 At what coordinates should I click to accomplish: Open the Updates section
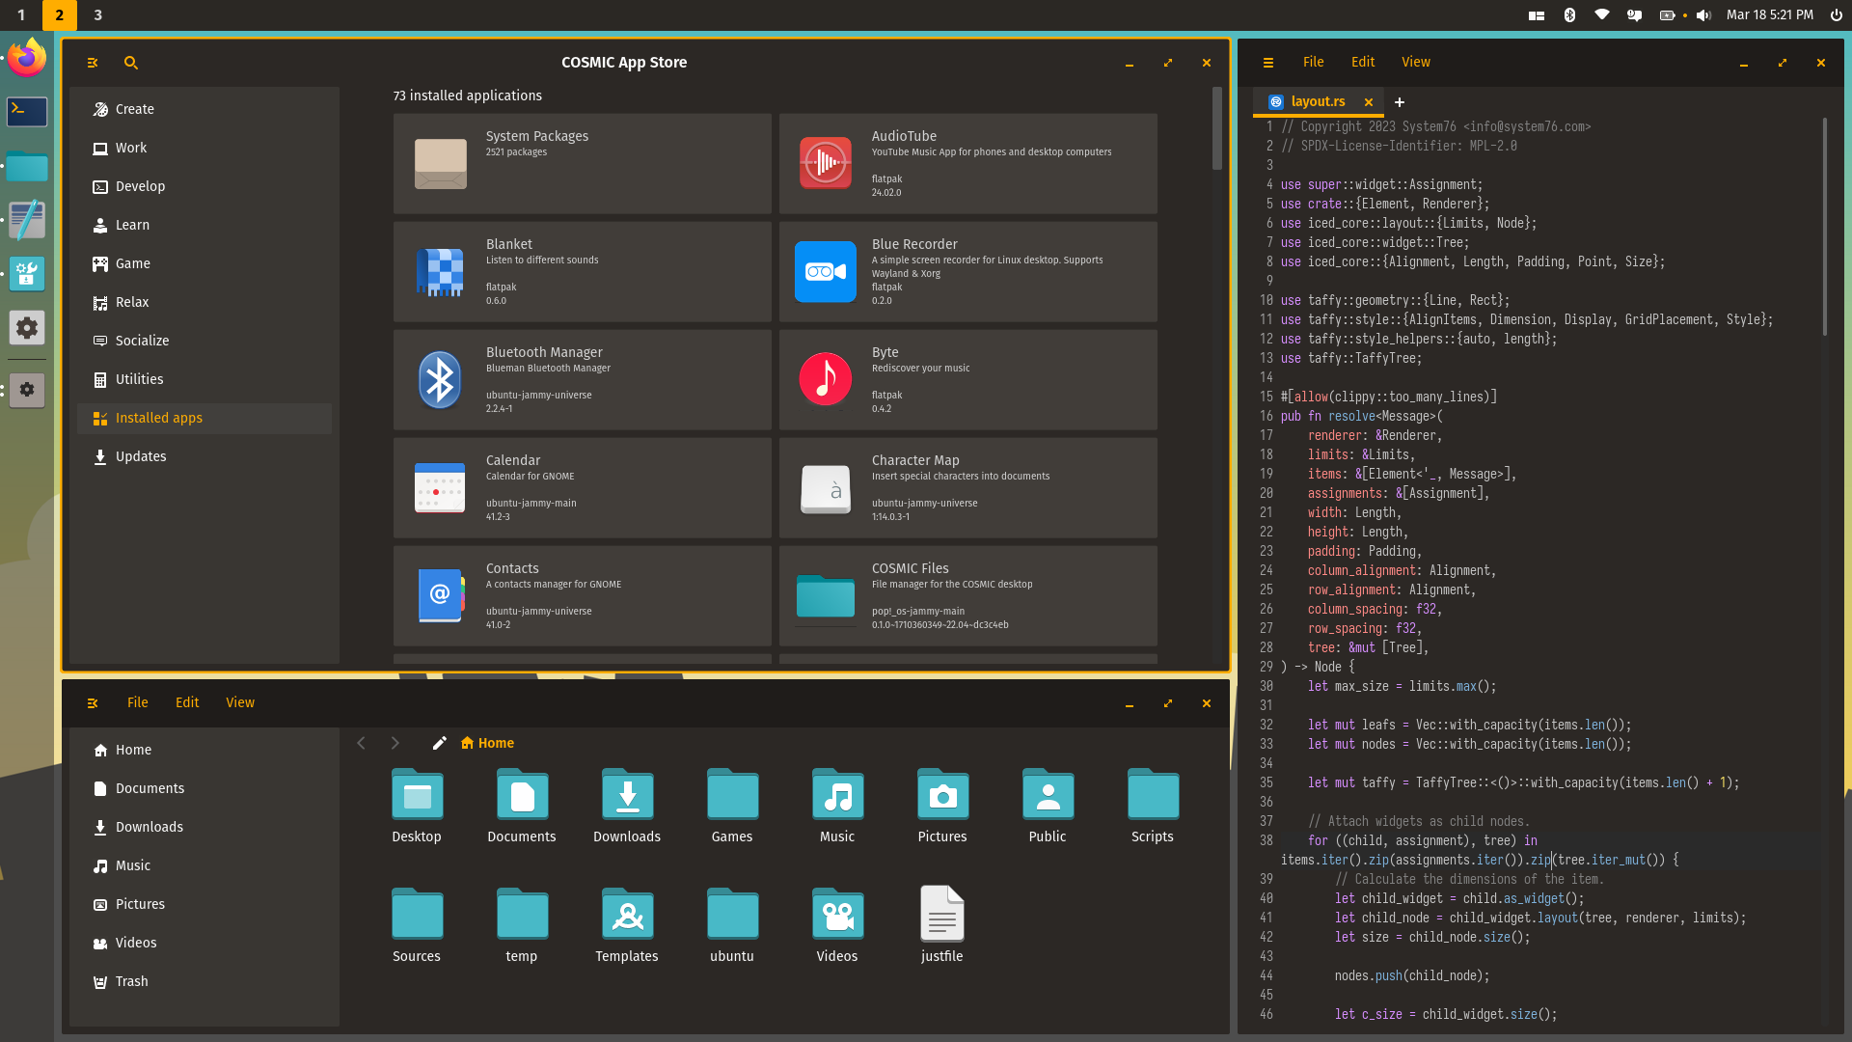point(140,456)
